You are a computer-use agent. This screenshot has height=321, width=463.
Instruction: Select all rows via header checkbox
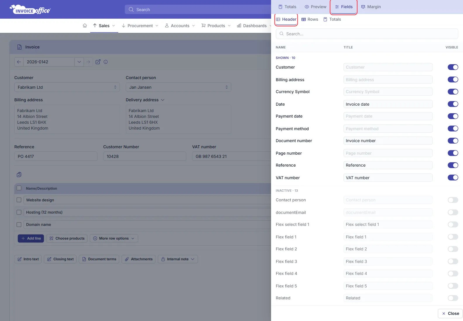19,188
